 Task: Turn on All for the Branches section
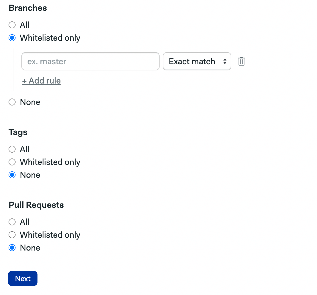click(12, 25)
